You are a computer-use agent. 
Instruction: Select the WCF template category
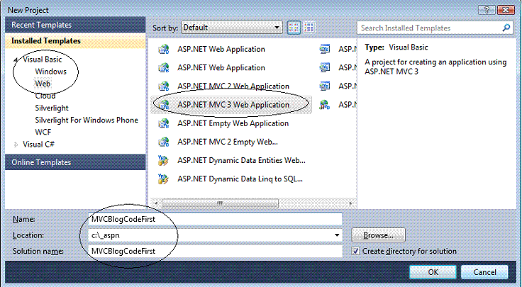click(x=43, y=132)
